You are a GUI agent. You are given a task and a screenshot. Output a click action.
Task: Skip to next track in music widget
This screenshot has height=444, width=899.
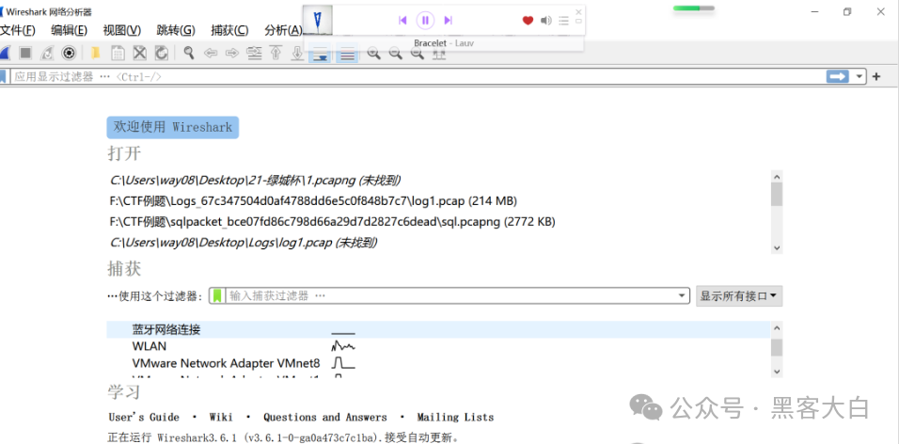(449, 21)
